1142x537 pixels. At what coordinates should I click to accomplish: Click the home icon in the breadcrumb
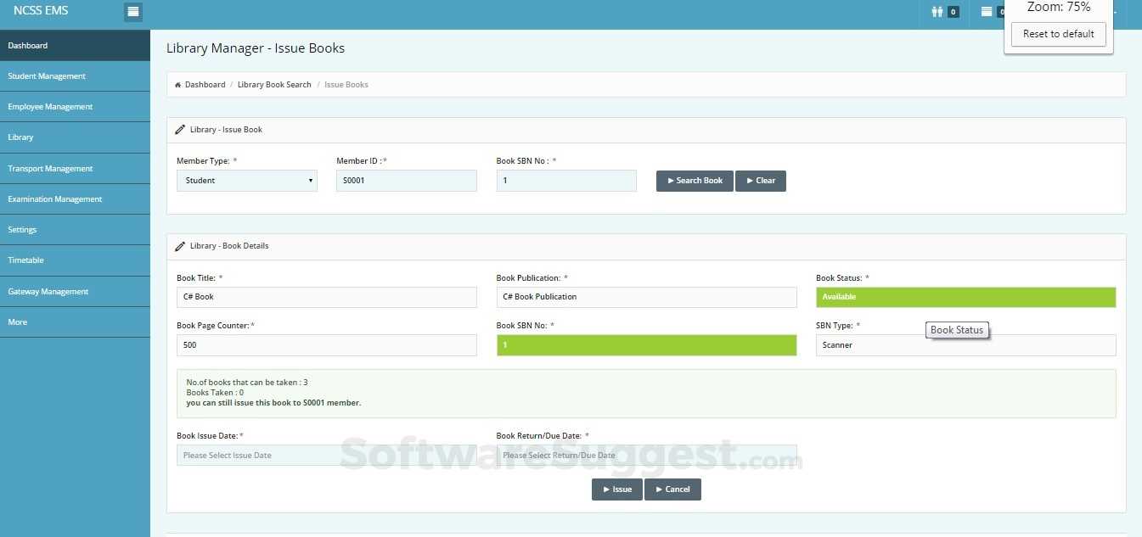click(x=178, y=85)
